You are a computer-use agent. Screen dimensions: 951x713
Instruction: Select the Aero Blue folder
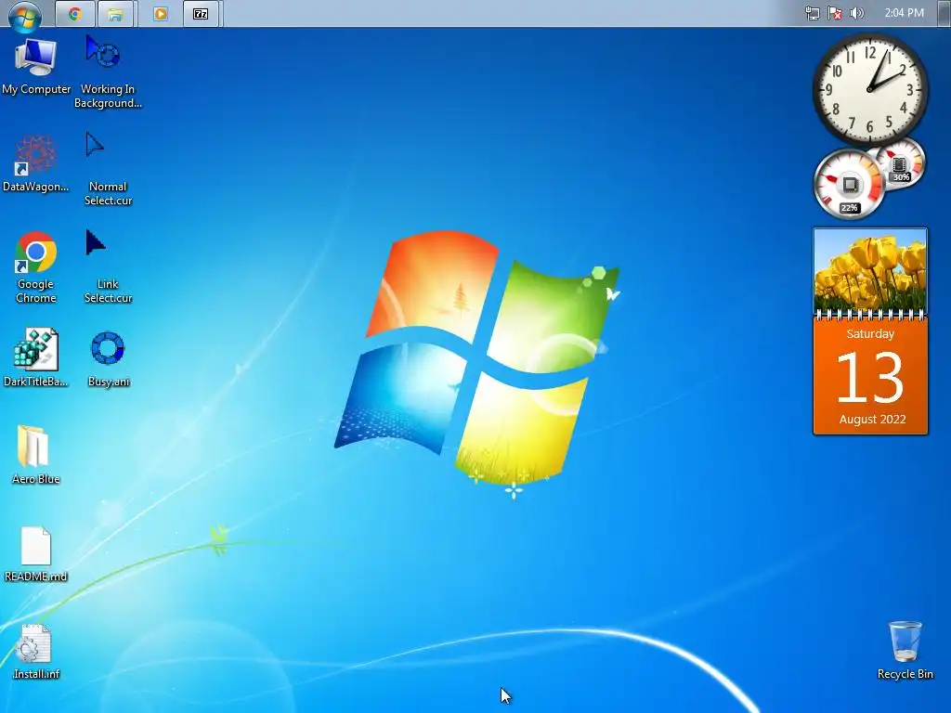36,455
